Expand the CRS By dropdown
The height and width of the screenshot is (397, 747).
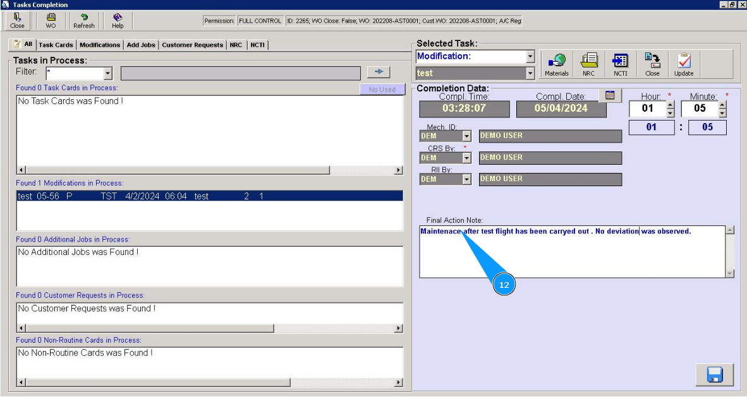(467, 158)
